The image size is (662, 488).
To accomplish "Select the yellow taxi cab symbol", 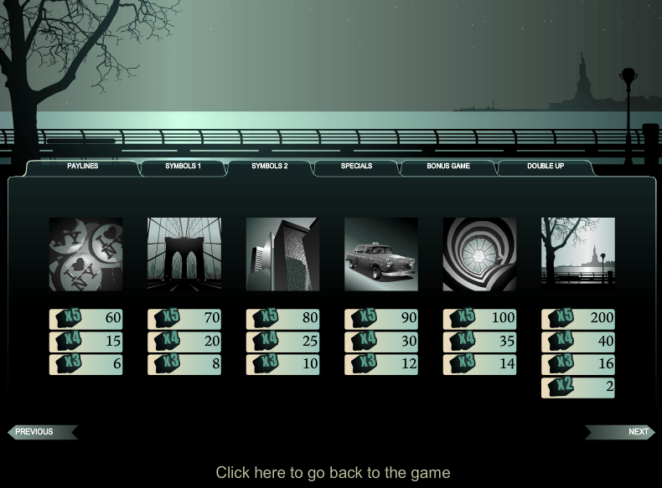I will (381, 254).
